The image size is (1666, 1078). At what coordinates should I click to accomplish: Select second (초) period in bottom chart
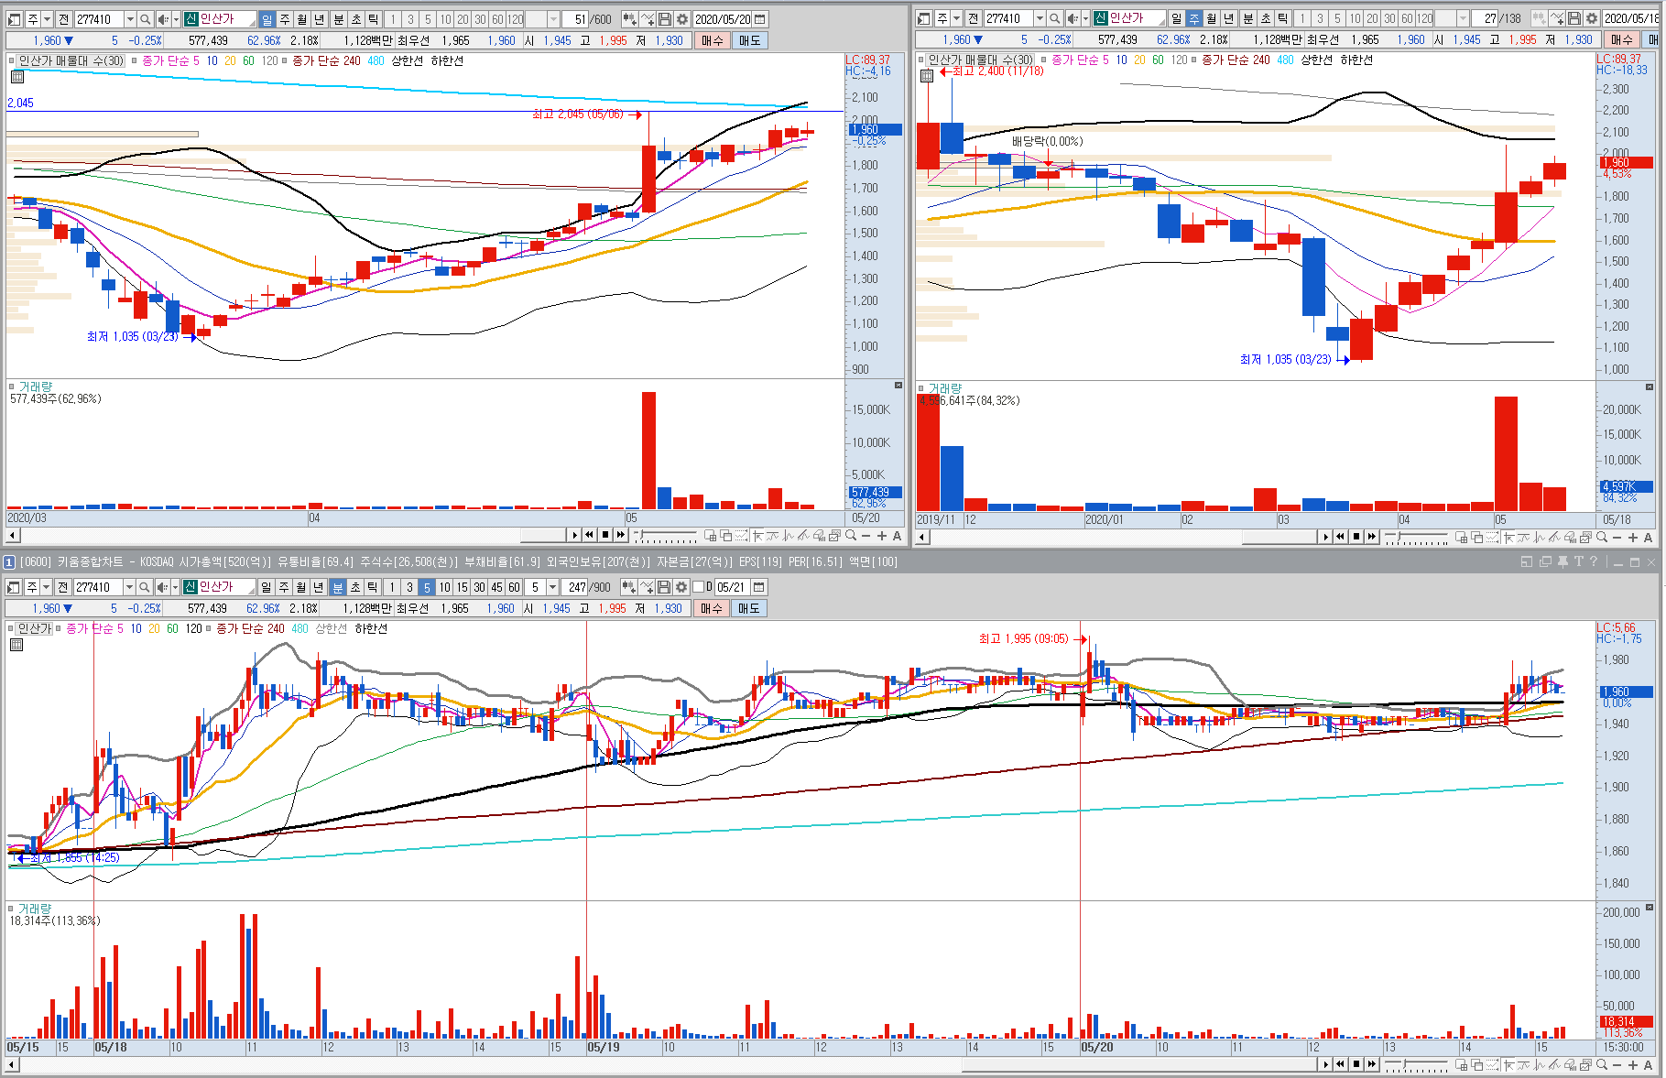point(355,587)
